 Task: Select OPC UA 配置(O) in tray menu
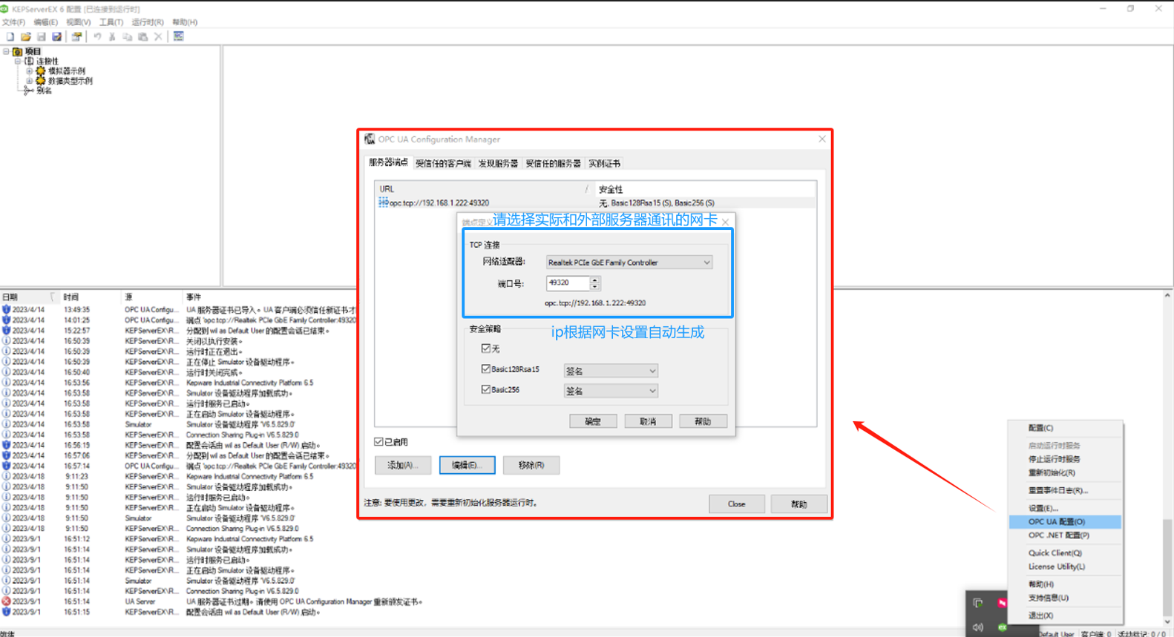tap(1065, 522)
